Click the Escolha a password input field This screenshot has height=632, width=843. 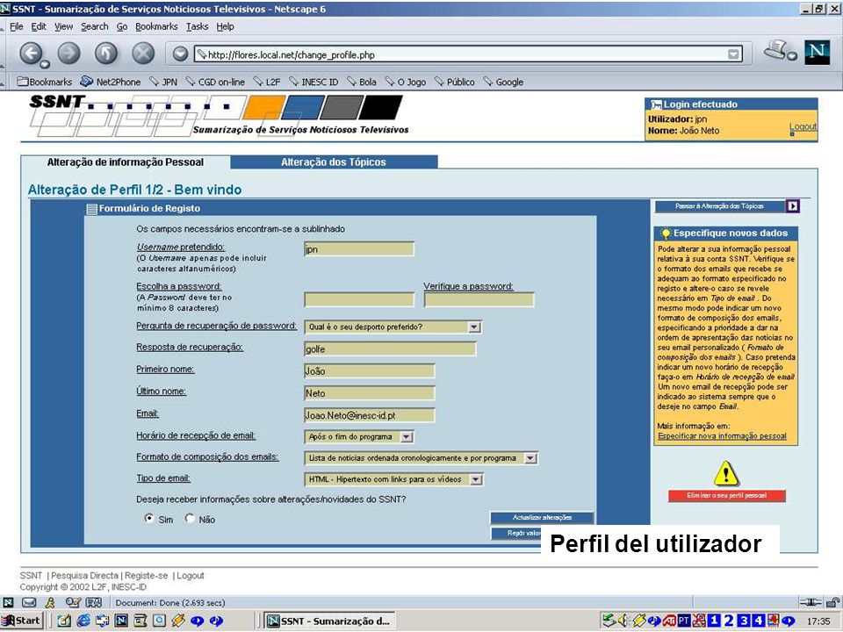[x=359, y=299]
